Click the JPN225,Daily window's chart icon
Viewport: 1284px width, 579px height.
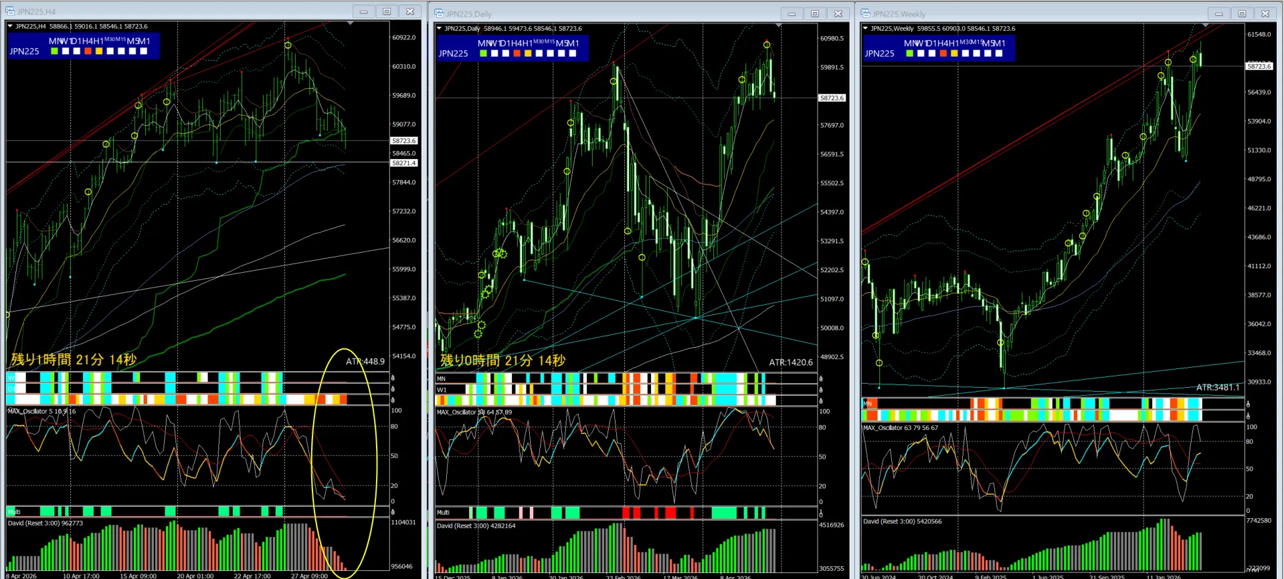point(439,13)
